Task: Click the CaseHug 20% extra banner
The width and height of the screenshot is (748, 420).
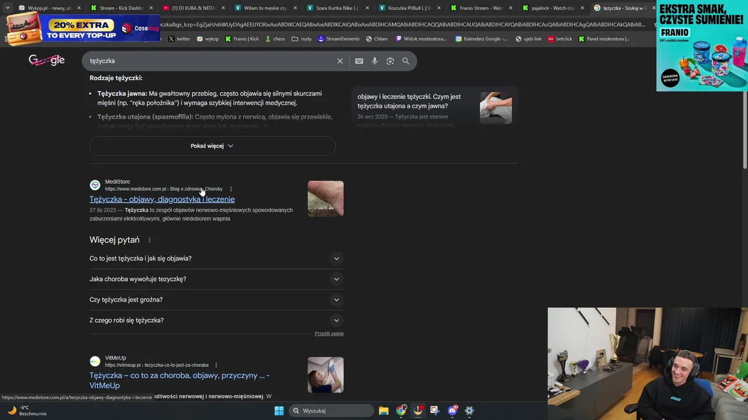Action: [83, 29]
